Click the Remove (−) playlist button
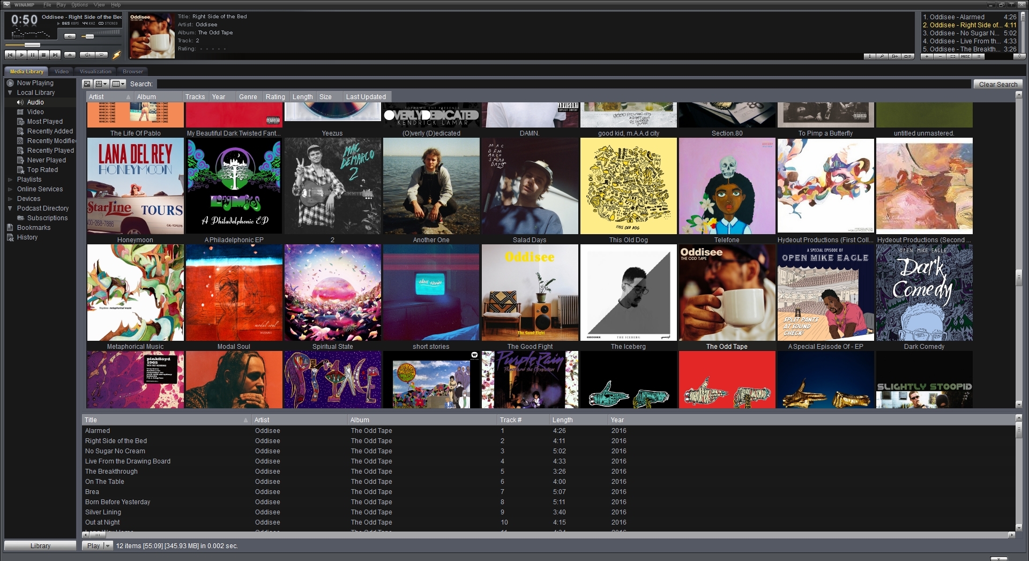1029x561 pixels. click(940, 56)
